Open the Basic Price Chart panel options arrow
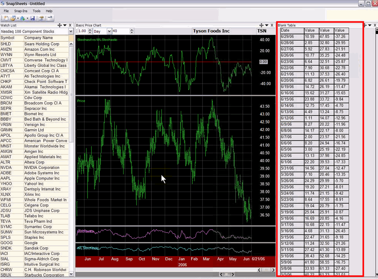Screen dimensions: 378x279 coord(267,25)
